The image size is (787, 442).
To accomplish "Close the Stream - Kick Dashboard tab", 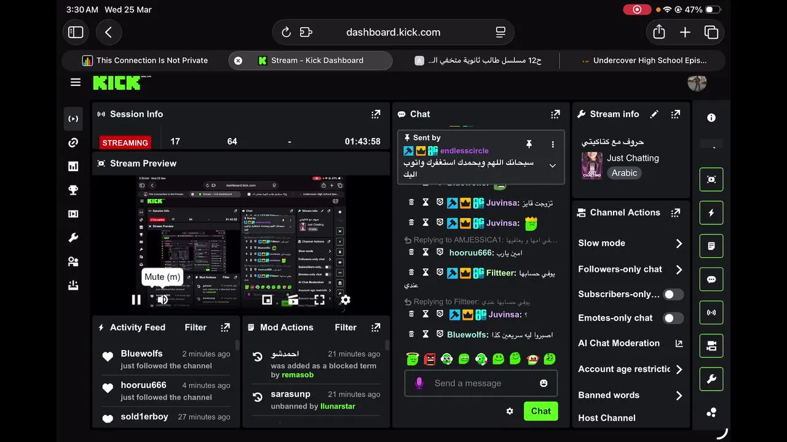I will (x=238, y=60).
